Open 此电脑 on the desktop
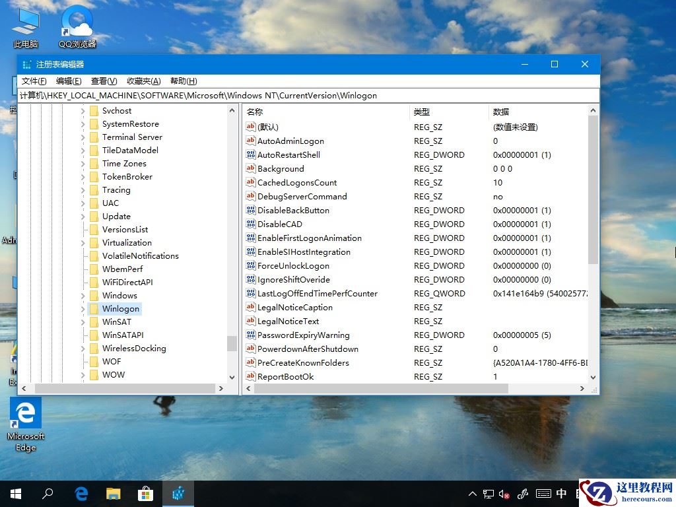676x507 pixels. coord(24,20)
